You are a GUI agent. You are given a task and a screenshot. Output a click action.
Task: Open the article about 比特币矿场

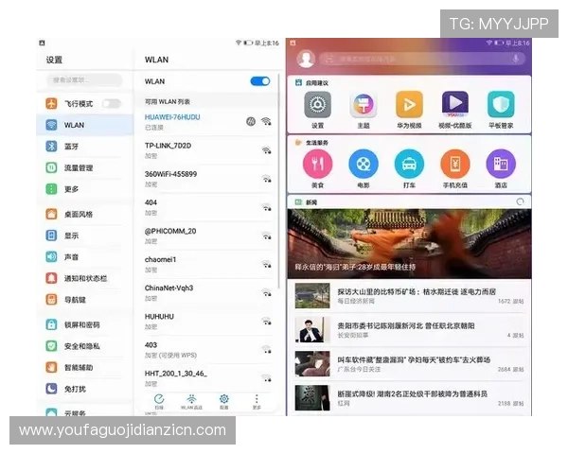409,296
